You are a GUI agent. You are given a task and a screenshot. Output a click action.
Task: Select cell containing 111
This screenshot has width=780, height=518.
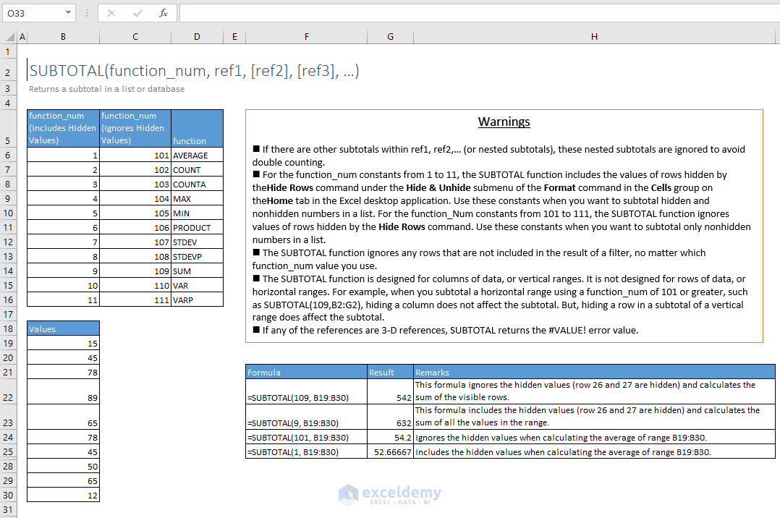135,300
